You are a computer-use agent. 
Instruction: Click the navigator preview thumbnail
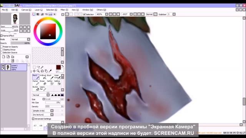coord(15,18)
